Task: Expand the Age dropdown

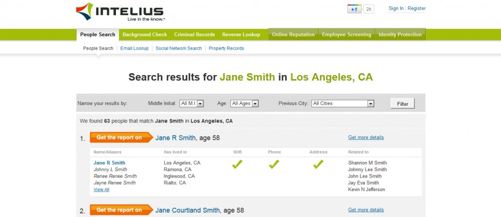Action: tap(245, 103)
